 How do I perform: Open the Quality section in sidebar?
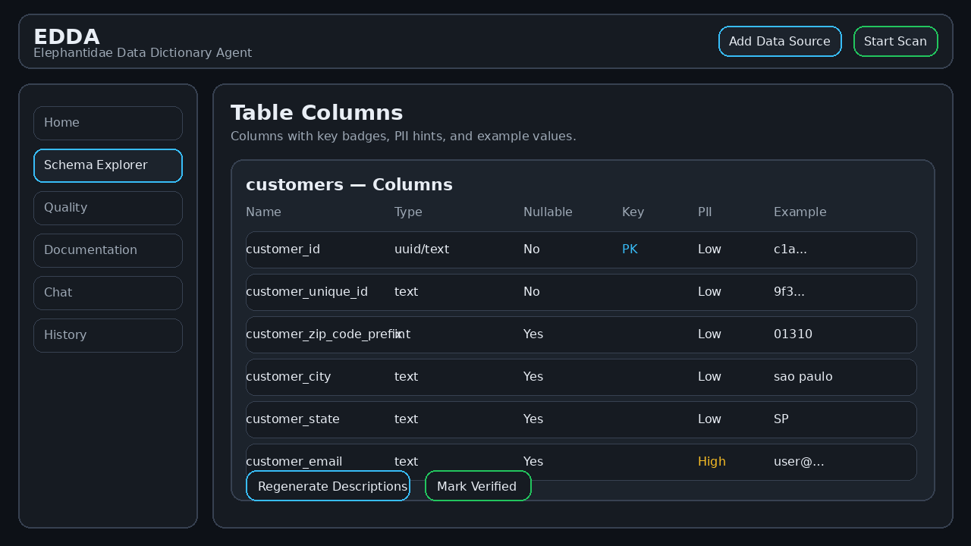108,208
